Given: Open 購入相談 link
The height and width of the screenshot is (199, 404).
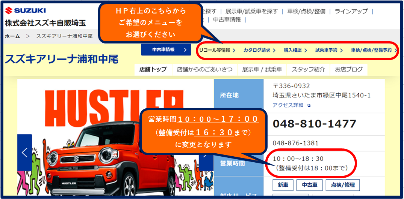Looking at the screenshot, I should point(295,50).
